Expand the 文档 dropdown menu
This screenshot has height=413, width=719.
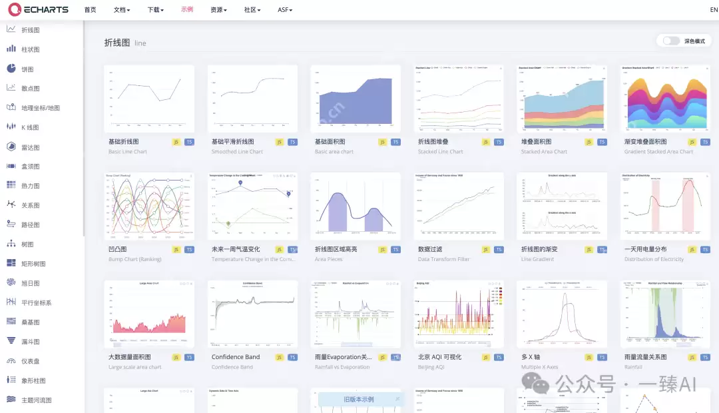click(x=121, y=10)
